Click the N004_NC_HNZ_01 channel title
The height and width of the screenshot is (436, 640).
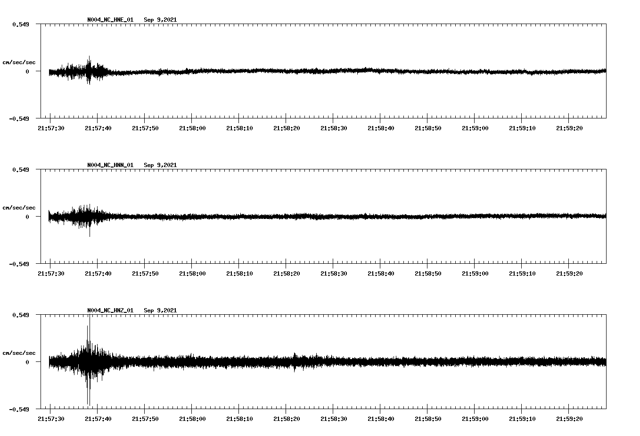(110, 310)
